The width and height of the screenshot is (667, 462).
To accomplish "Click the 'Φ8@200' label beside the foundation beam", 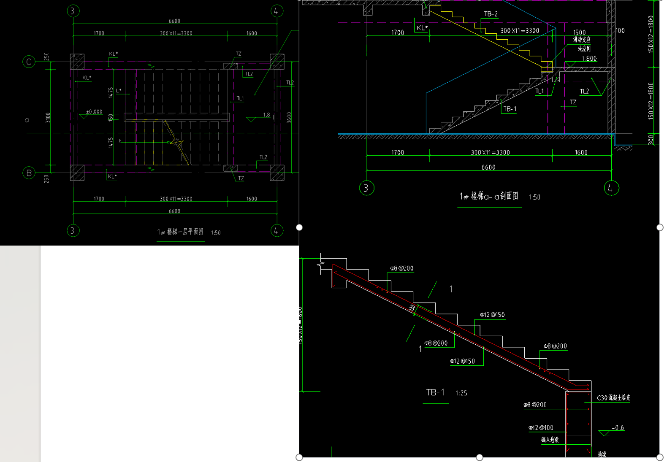I will (535, 405).
